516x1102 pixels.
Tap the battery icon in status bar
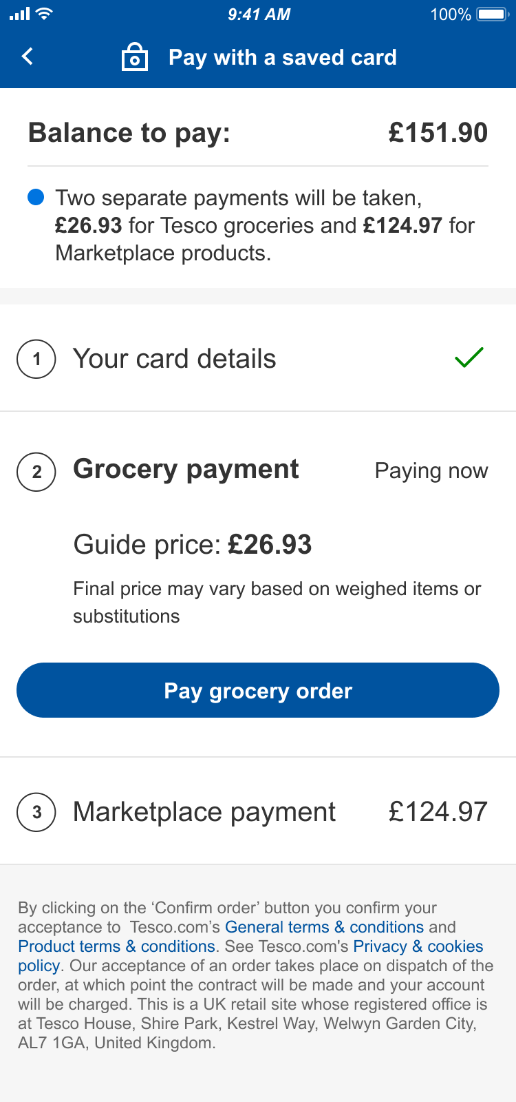pos(492,14)
